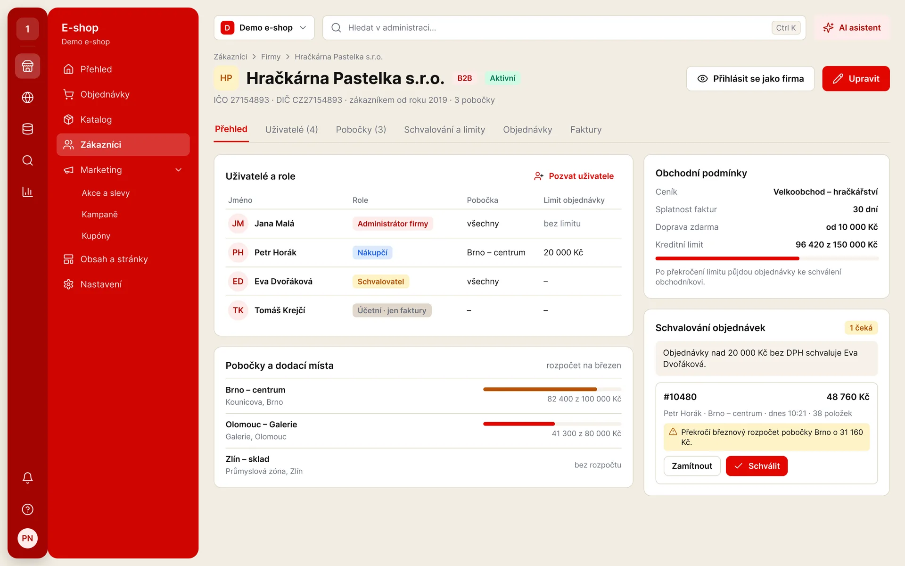Click the HP company avatar
This screenshot has height=566, width=905.
click(x=226, y=78)
